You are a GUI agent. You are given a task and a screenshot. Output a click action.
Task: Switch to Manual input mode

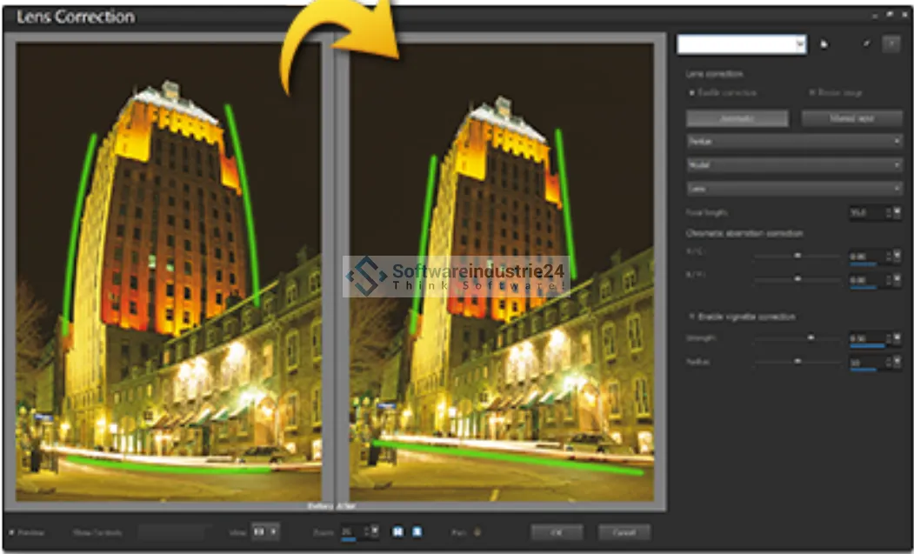(x=851, y=118)
